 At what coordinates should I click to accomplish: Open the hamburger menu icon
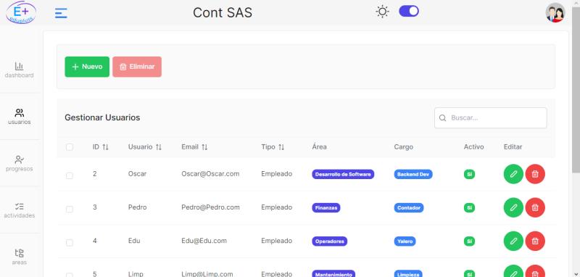click(61, 13)
